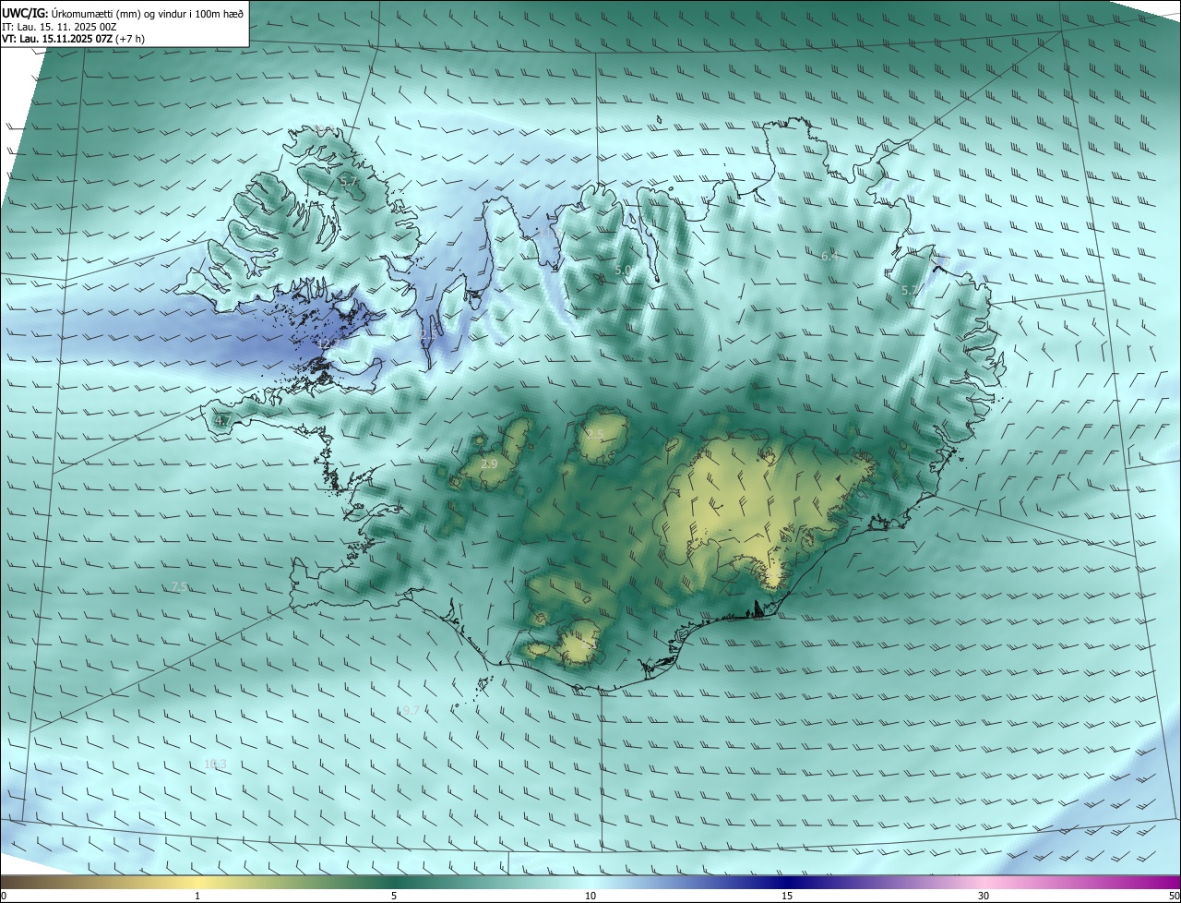This screenshot has width=1181, height=903.
Task: Click the 7.5 value label on the map
Action: tap(180, 587)
